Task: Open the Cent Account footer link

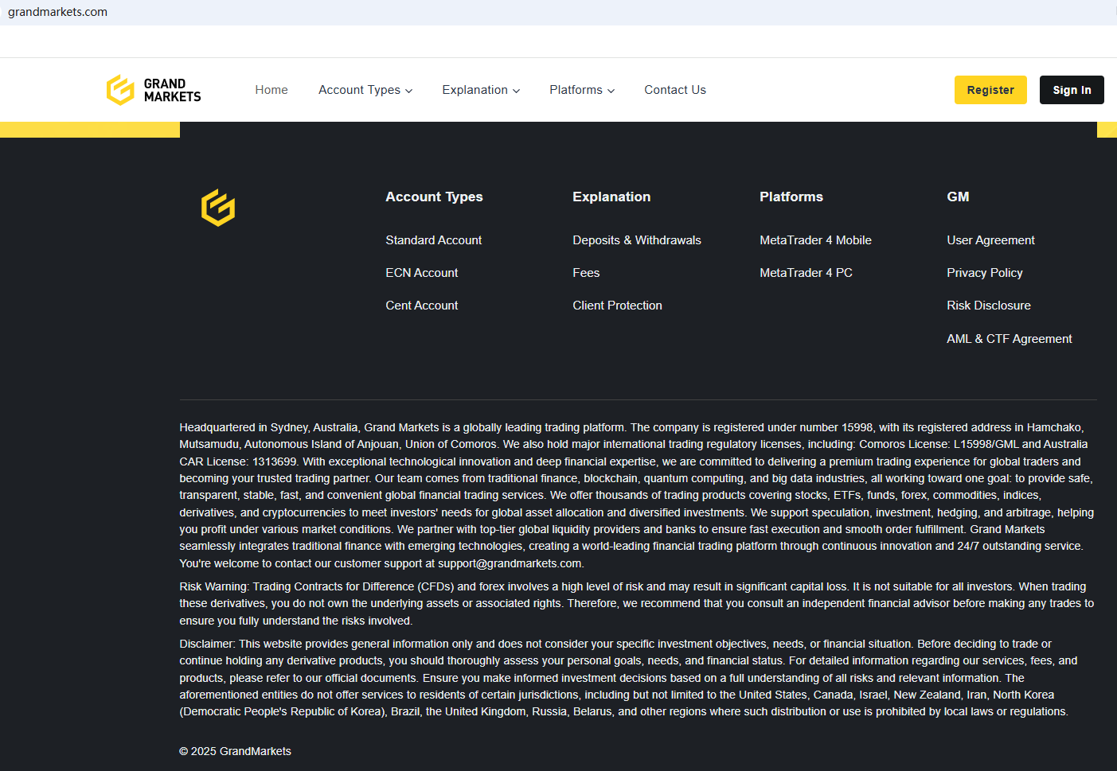Action: tap(422, 306)
